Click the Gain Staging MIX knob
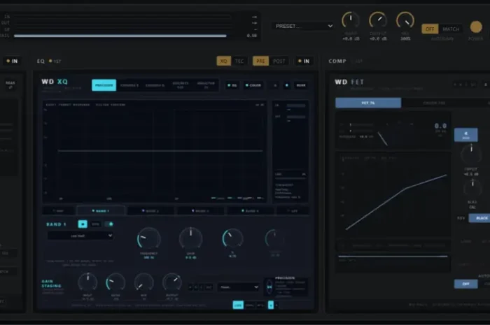Image resolution: width=490 pixels, height=325 pixels. tap(143, 282)
